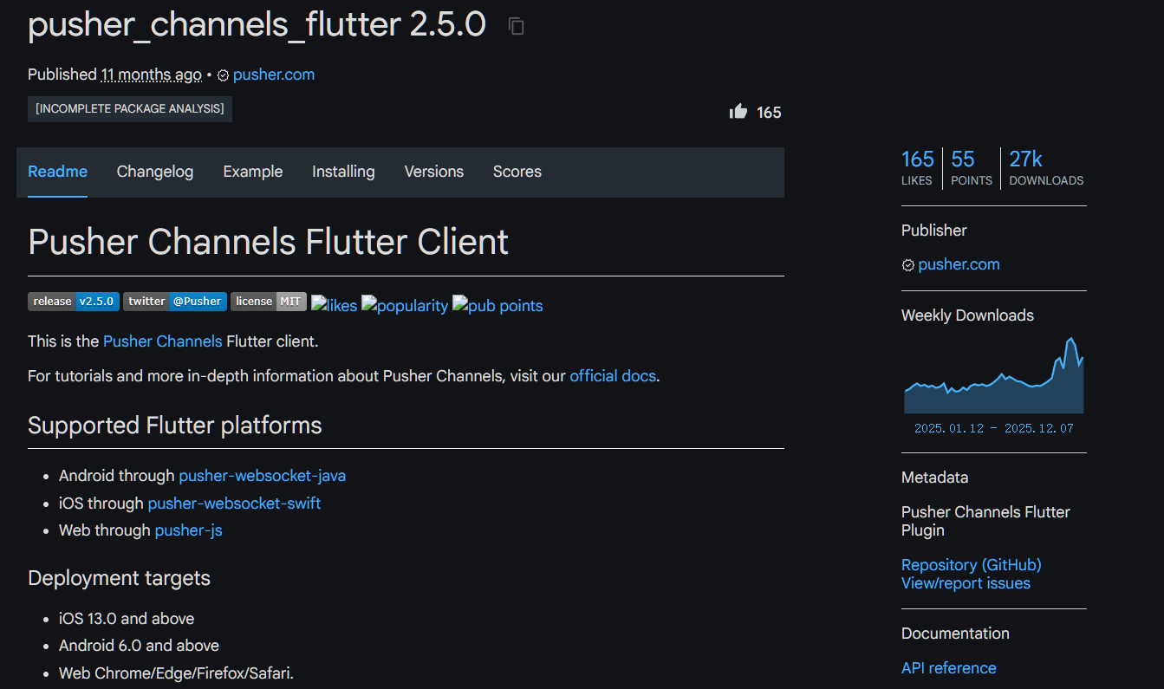Click the popularity badge image
This screenshot has width=1164, height=689.
[x=405, y=305]
